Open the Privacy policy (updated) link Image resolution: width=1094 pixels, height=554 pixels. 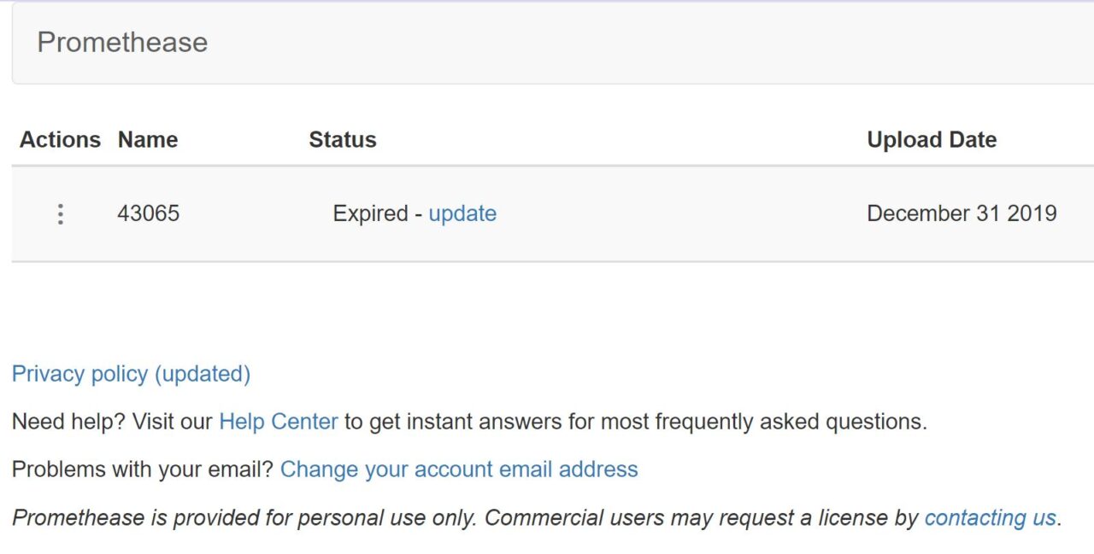point(131,374)
